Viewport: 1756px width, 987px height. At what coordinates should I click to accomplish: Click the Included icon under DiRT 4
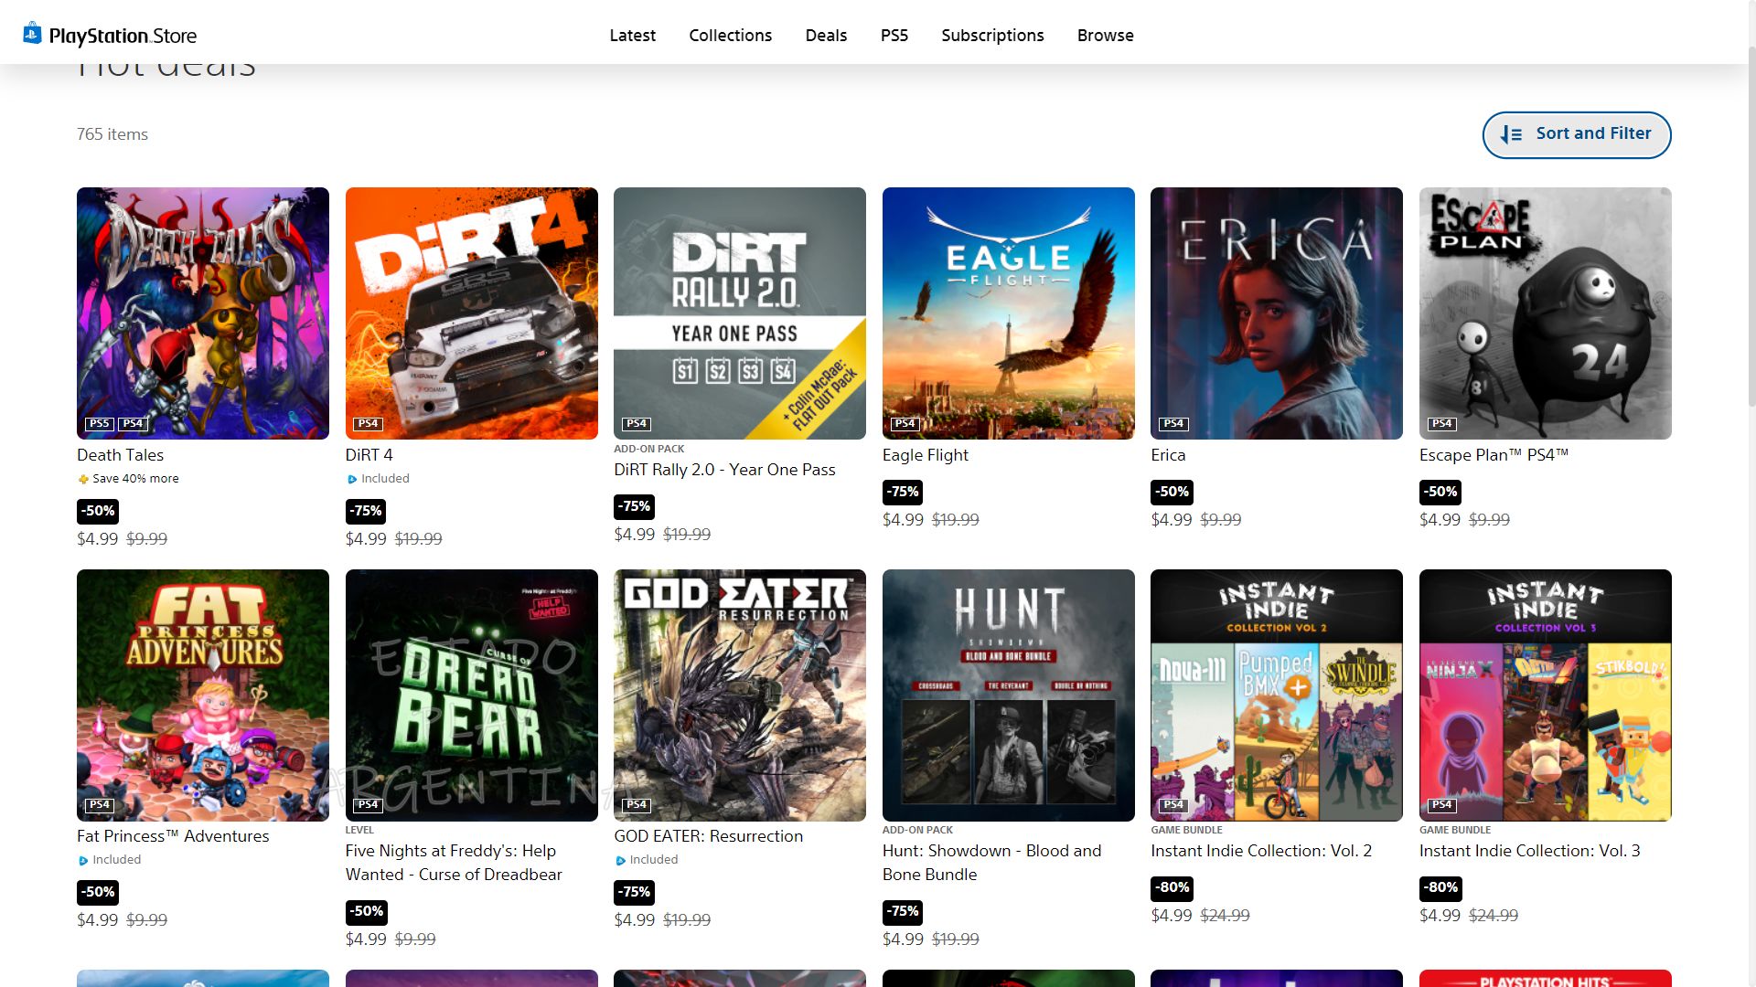[x=352, y=479]
